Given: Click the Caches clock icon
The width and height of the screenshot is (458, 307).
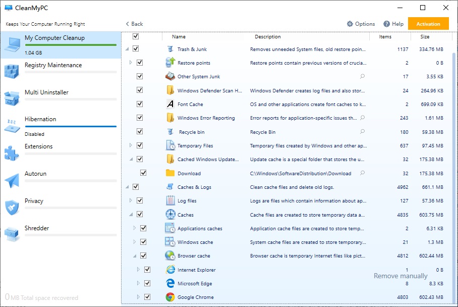Looking at the screenshot, I should coord(170,214).
